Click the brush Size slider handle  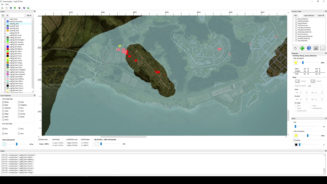(295, 126)
